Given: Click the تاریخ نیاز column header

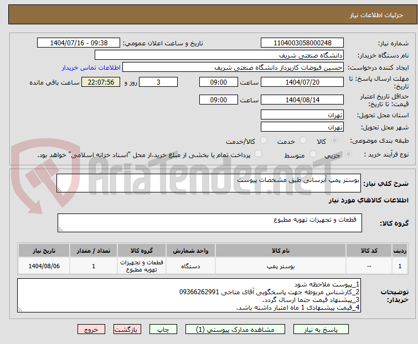Looking at the screenshot, I should tap(44, 251).
